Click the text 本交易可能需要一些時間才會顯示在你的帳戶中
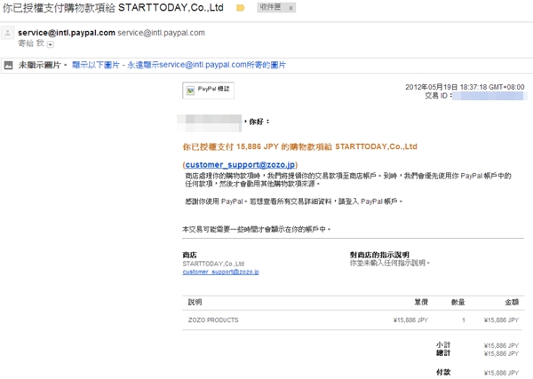533x379 pixels. pos(257,229)
